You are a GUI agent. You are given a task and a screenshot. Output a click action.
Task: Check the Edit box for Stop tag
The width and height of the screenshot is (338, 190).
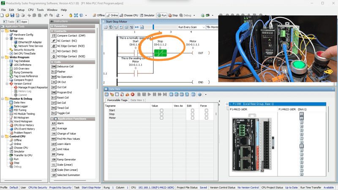tap(192, 114)
